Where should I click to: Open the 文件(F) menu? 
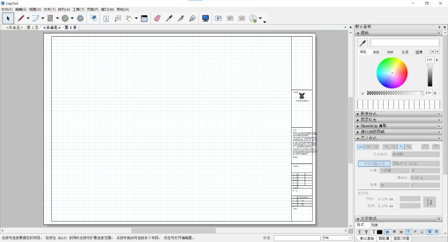tap(6, 9)
